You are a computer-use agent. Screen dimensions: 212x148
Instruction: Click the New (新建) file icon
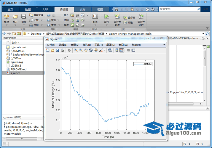click(x=7, y=17)
